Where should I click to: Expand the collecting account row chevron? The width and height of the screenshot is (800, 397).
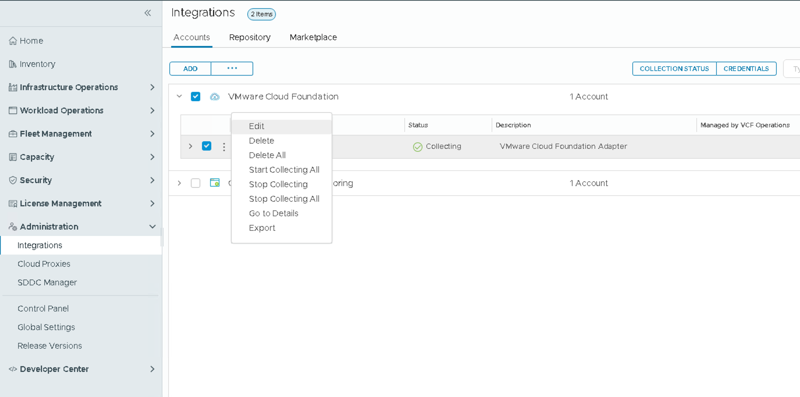click(x=190, y=146)
